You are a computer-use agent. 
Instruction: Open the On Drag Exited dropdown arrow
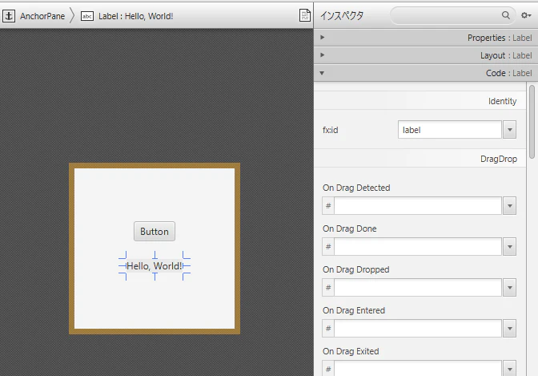(509, 369)
